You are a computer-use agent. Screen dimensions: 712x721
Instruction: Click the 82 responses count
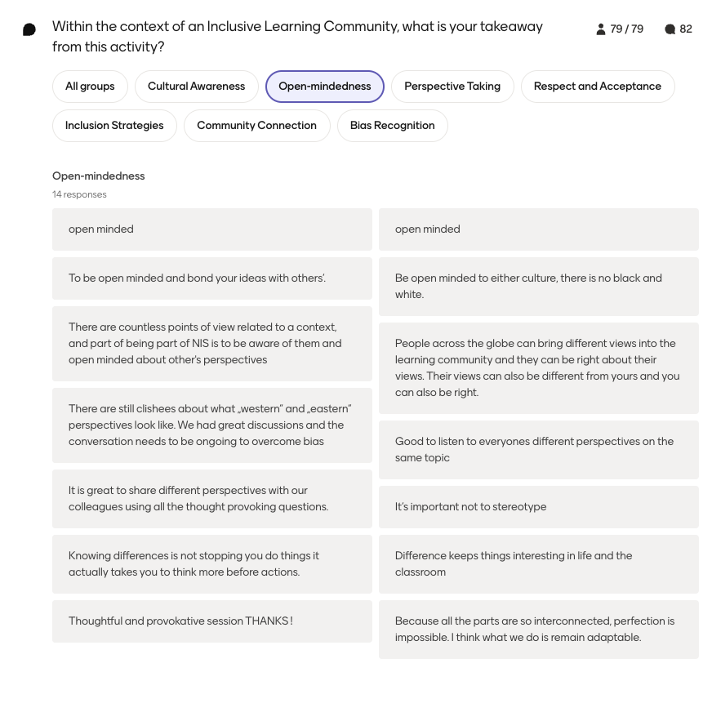[x=686, y=29]
